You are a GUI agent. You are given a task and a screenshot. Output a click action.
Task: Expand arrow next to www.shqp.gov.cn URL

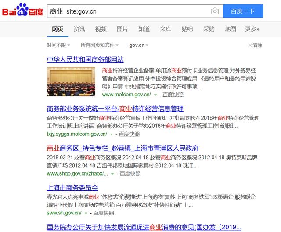pos(112,174)
